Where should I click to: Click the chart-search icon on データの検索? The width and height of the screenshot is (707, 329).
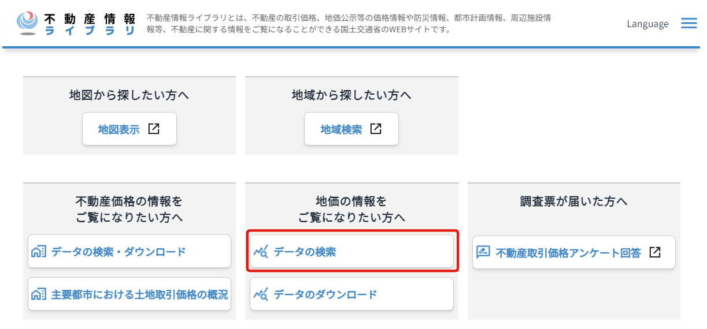point(261,252)
